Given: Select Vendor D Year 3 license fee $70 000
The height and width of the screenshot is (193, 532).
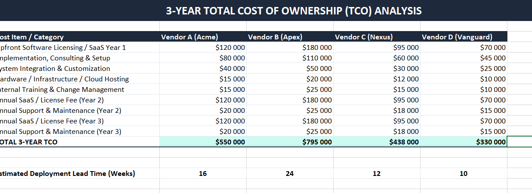Looking at the screenshot, I should [464, 121].
